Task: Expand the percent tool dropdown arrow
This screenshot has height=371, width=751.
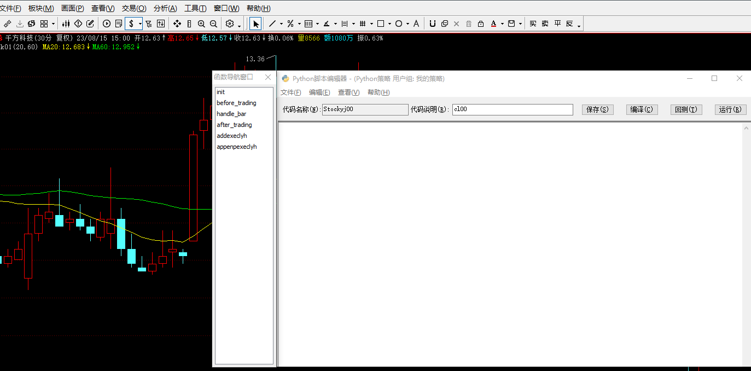Action: point(299,24)
